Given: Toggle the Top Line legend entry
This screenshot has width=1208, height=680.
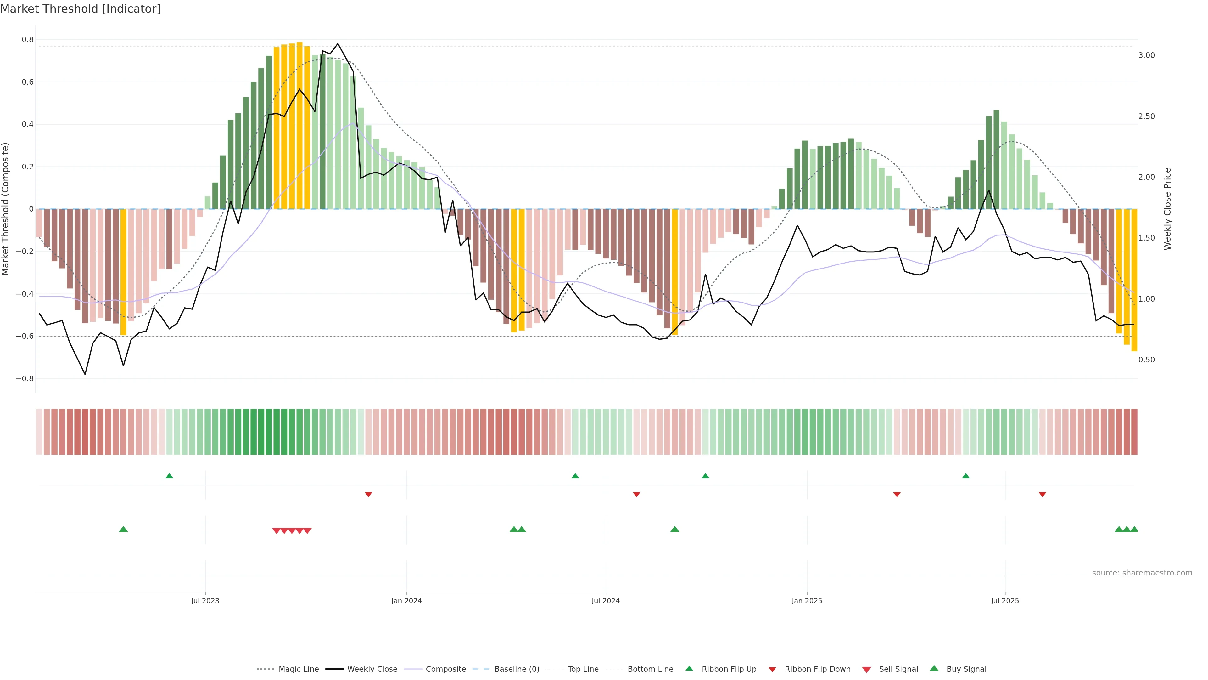Looking at the screenshot, I should click(x=583, y=669).
